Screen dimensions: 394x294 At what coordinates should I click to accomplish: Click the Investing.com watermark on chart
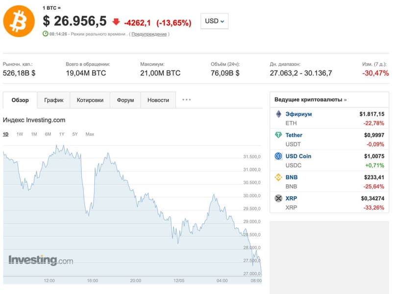click(41, 260)
